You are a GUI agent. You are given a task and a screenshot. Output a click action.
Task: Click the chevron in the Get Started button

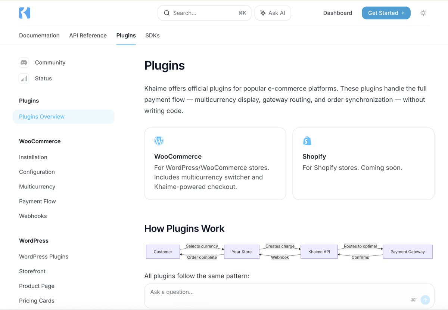pyautogui.click(x=403, y=13)
